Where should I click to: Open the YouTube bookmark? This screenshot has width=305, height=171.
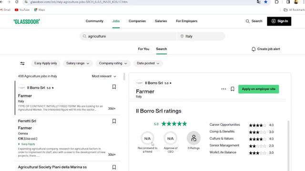22,9
